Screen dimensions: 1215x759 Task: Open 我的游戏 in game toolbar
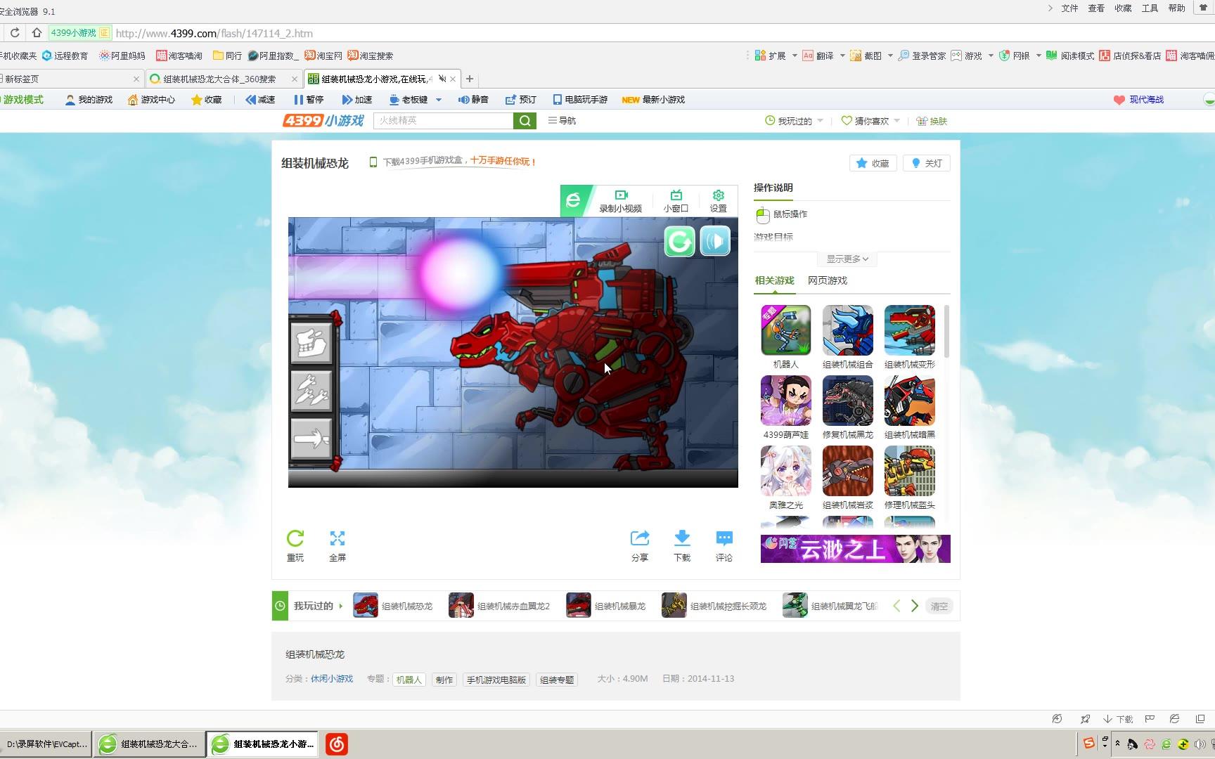[x=89, y=100]
